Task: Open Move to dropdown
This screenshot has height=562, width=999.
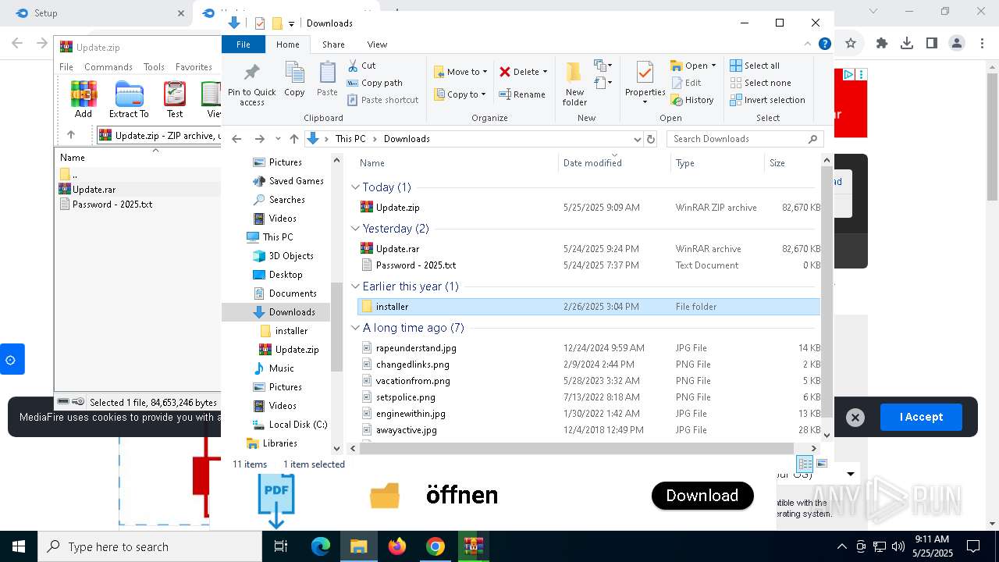Action: click(x=460, y=72)
